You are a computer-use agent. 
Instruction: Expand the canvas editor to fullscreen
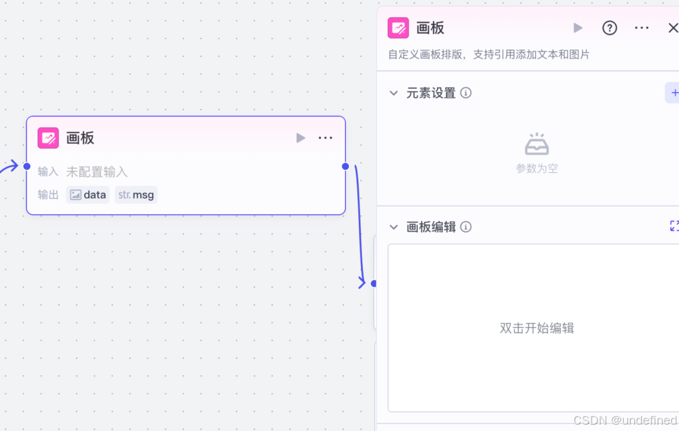(674, 226)
